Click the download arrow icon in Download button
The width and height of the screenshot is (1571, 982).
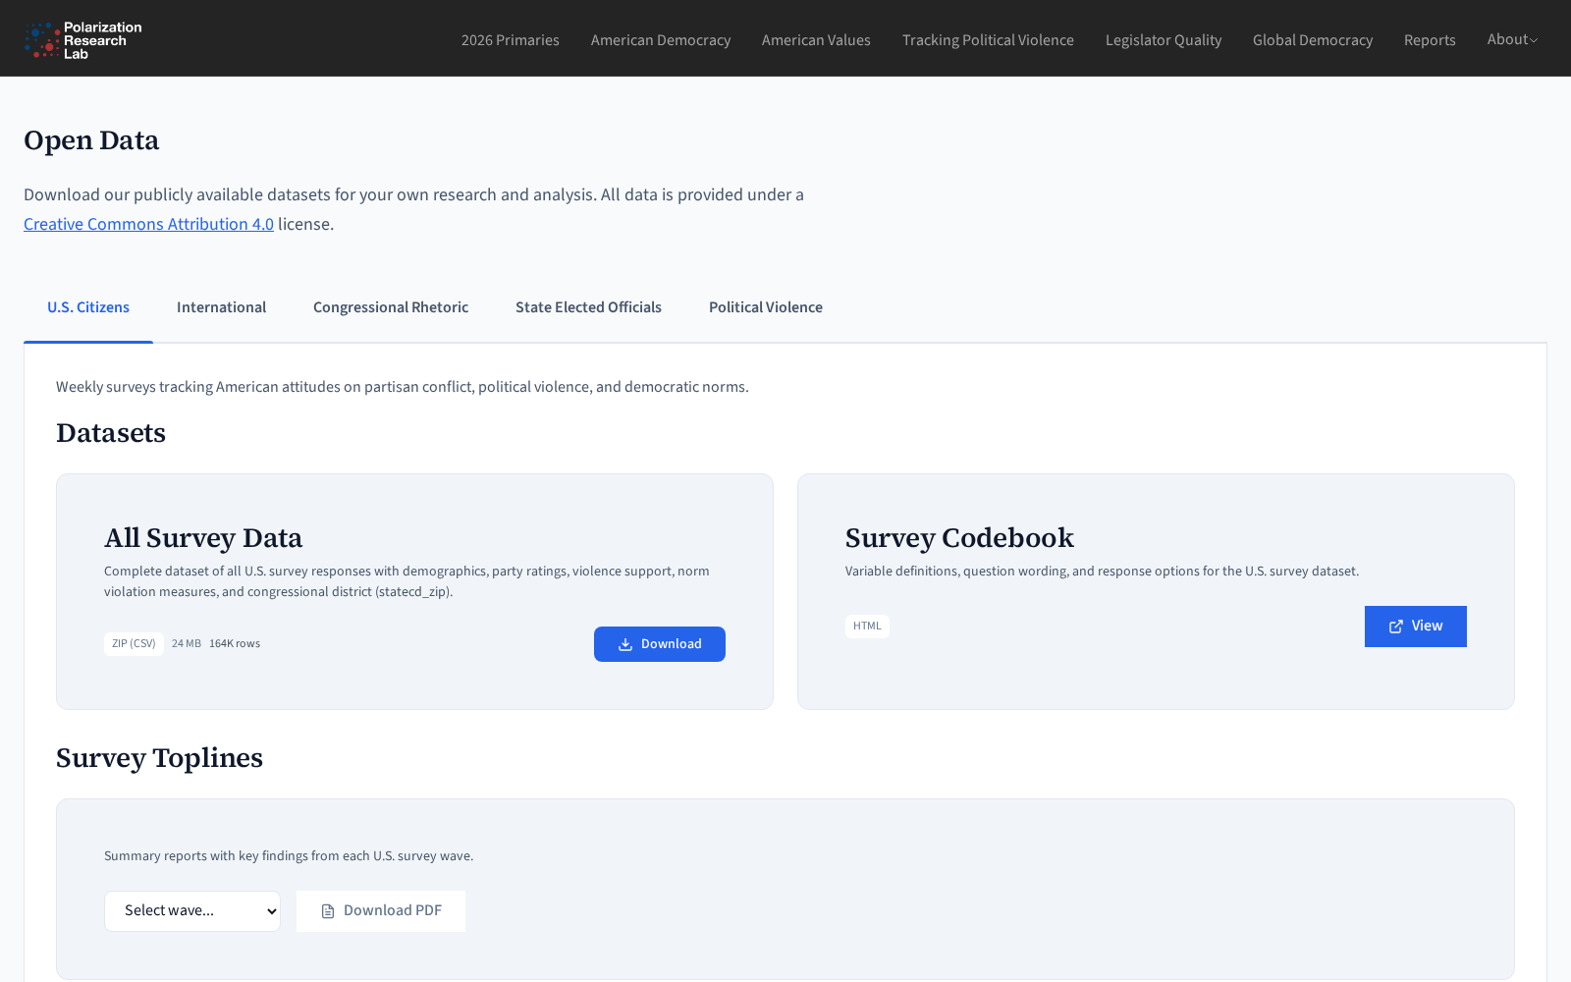click(x=625, y=644)
